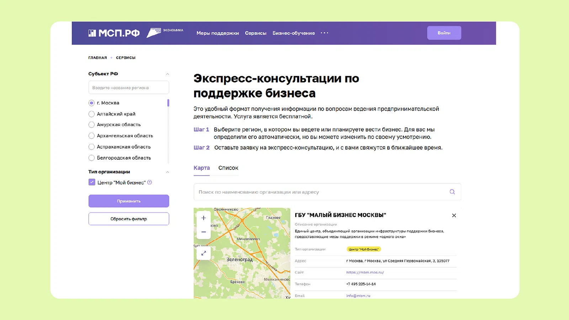This screenshot has height=320, width=569.
Task: Open Сервисы menu item
Action: tap(256, 33)
